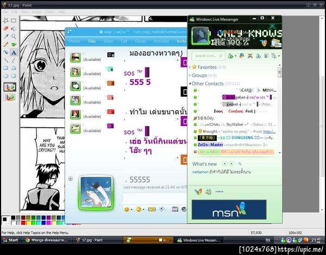Viewport: 326px width, 255px height.
Task: Open the emoticon picker smiley icon
Action: [x=127, y=209]
